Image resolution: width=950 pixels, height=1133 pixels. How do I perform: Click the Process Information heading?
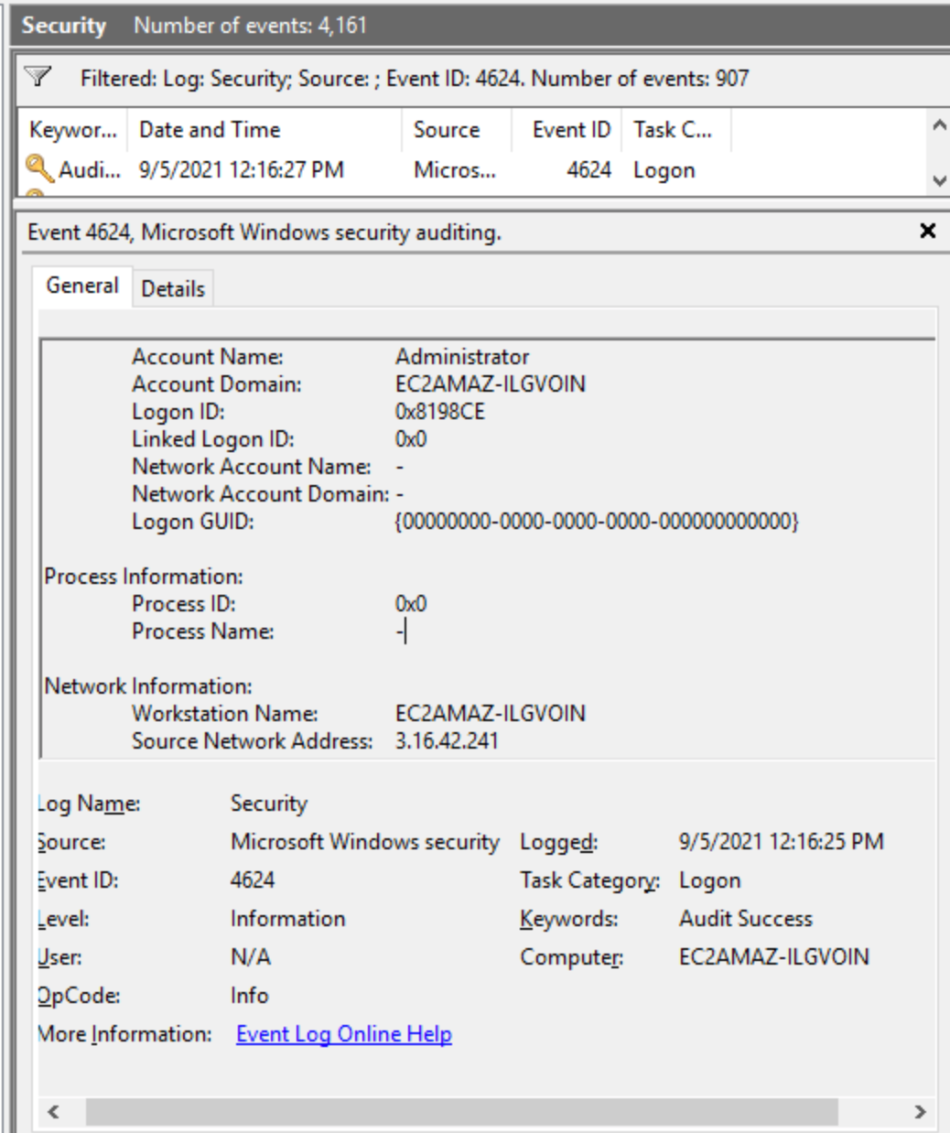pyautogui.click(x=144, y=577)
